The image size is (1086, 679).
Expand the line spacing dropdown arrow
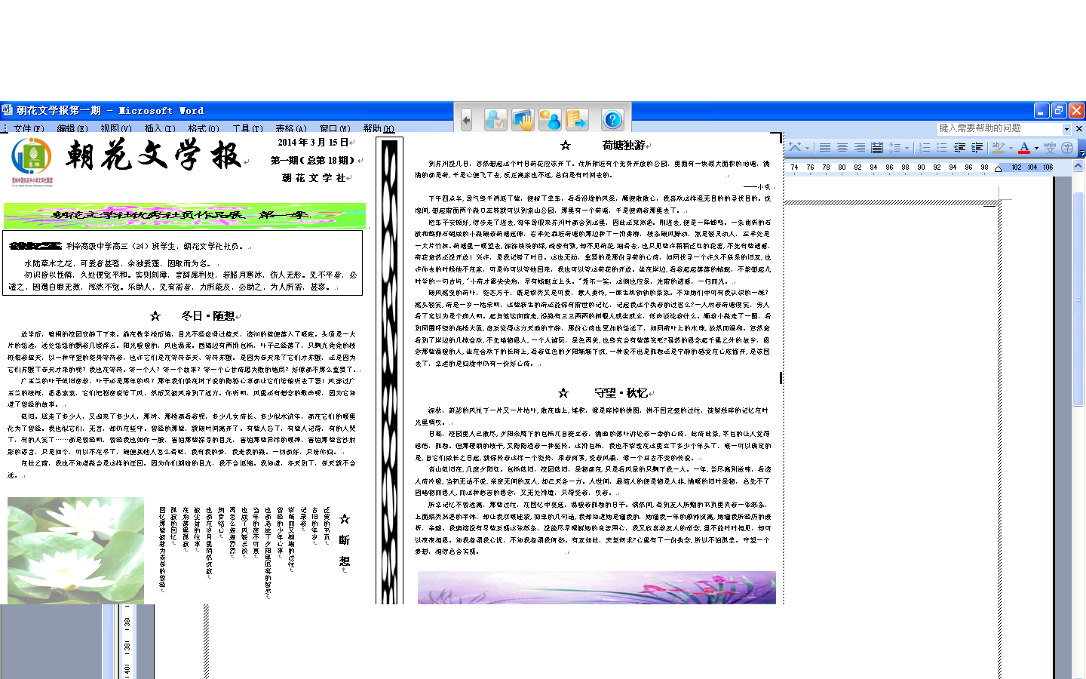[907, 148]
